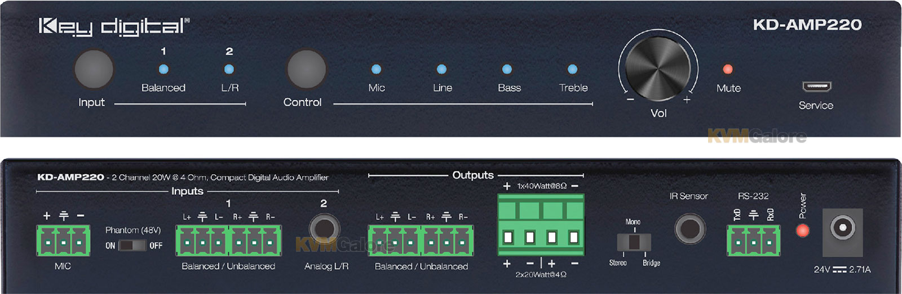
Task: Click the KD-AMP220 model label on front panel
Action: pyautogui.click(x=807, y=25)
